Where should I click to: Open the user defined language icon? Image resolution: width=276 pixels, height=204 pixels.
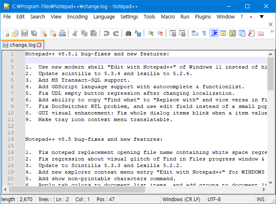click(223, 33)
